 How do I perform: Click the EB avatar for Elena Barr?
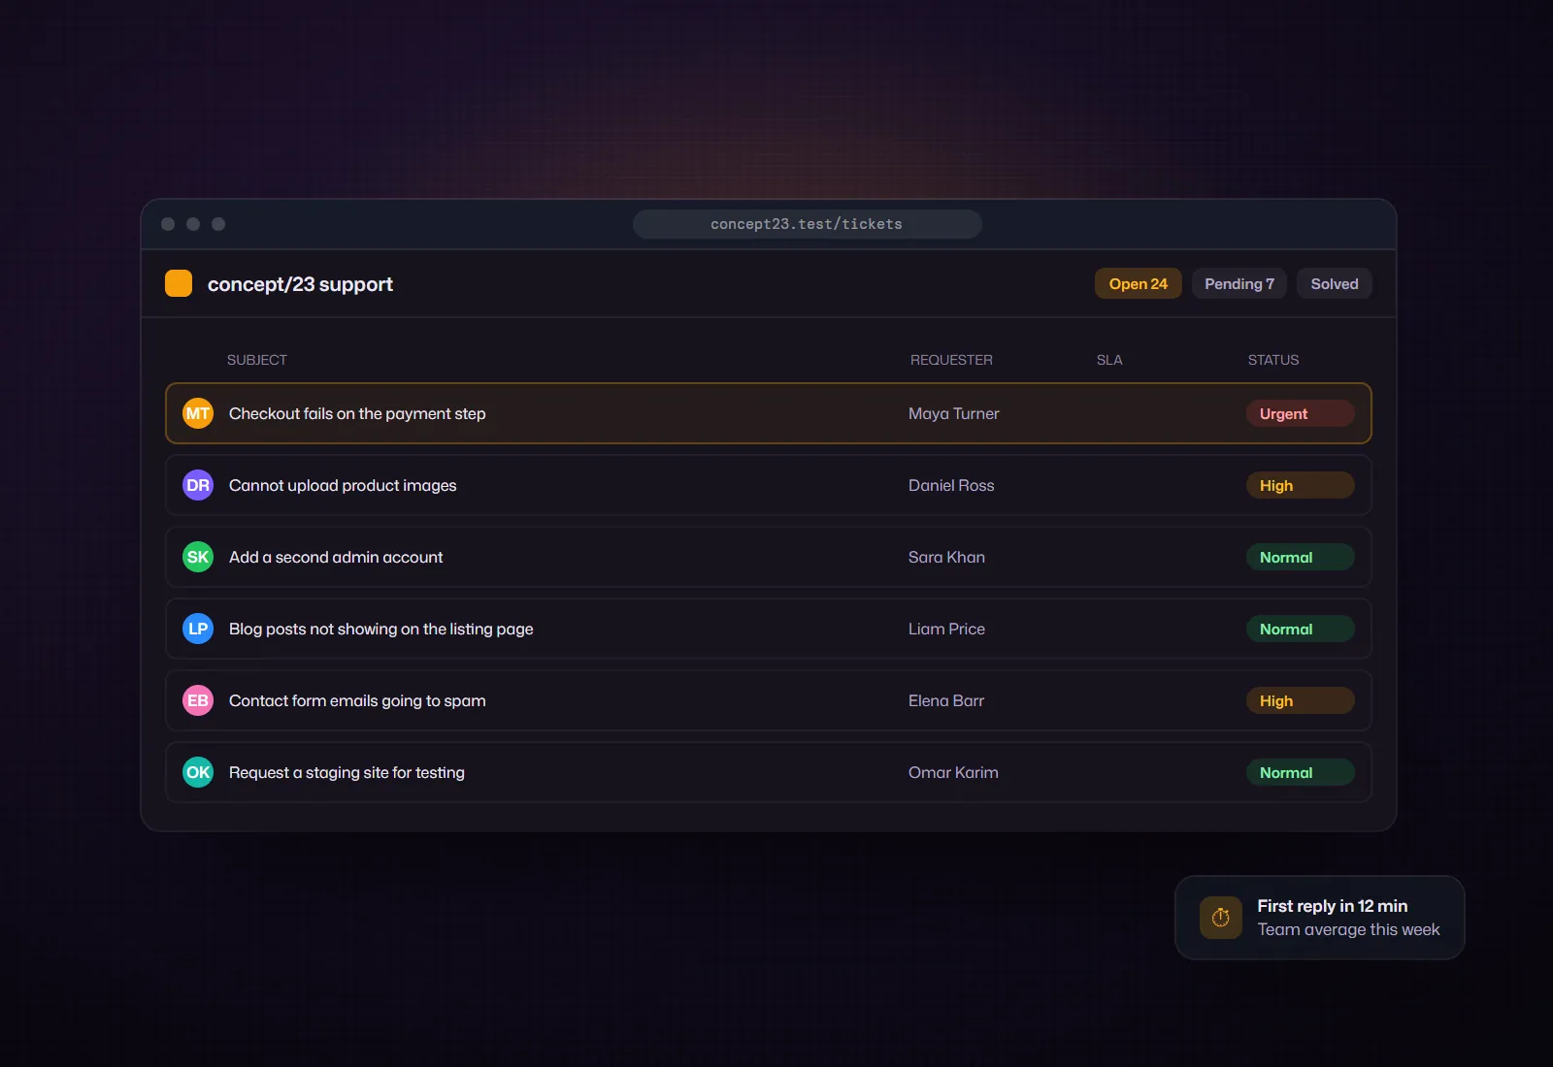coord(198,700)
